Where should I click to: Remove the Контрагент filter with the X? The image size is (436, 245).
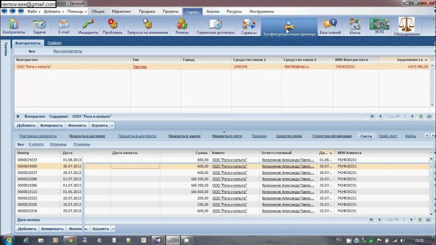point(18,116)
